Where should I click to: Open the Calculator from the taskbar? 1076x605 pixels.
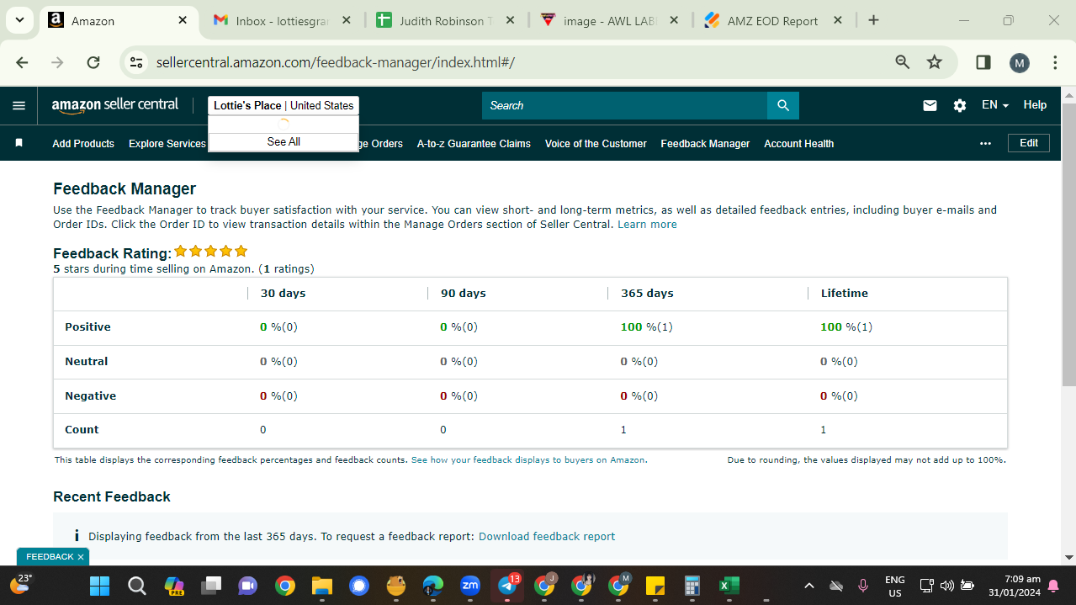point(692,586)
